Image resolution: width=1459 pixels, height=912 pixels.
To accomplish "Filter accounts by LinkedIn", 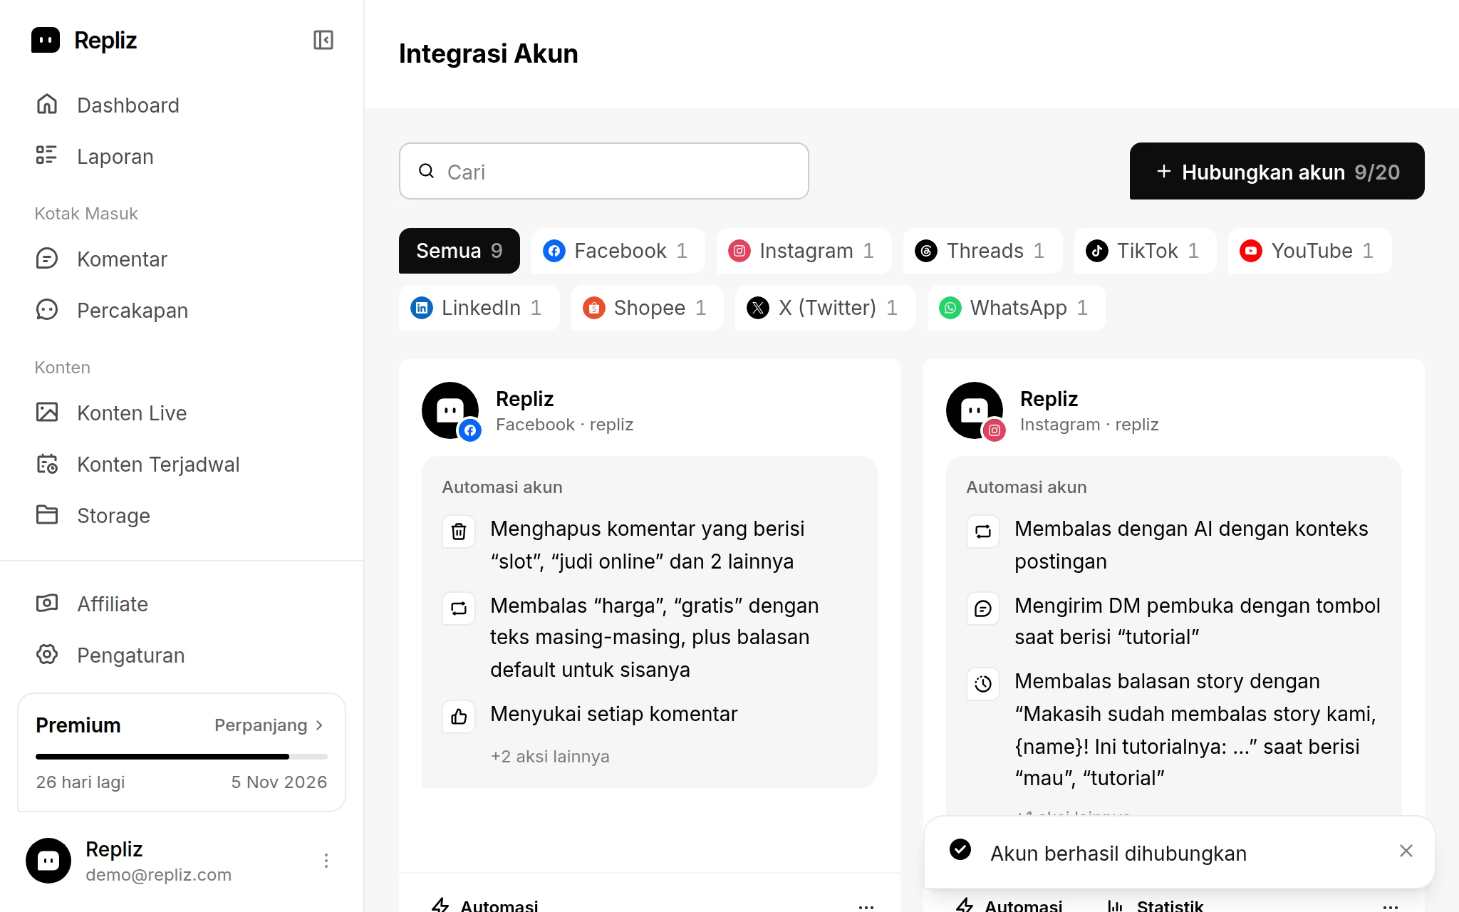I will click(479, 308).
